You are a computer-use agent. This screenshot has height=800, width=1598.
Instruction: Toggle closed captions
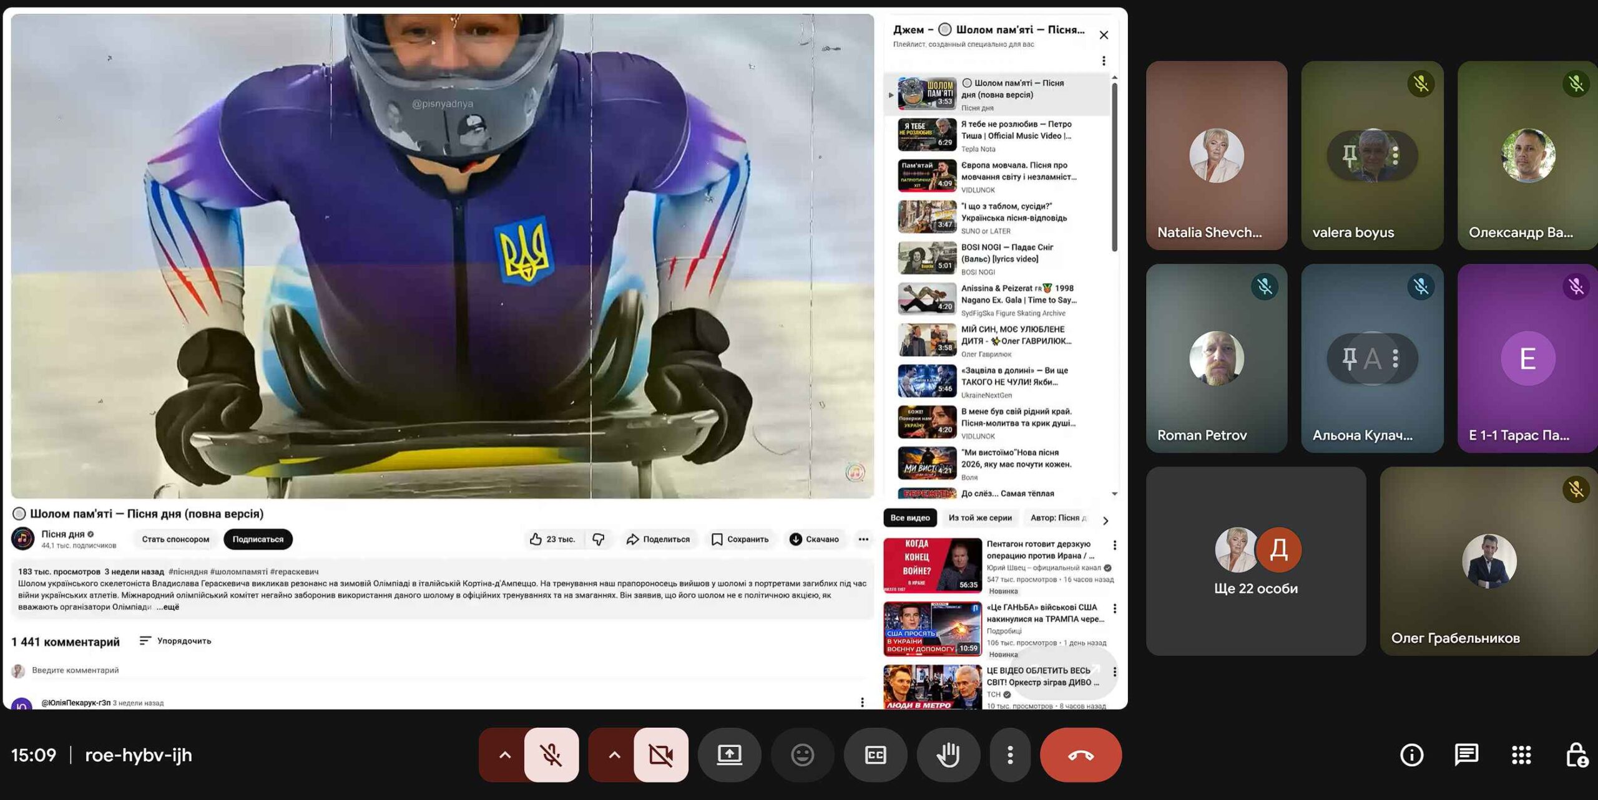point(875,755)
